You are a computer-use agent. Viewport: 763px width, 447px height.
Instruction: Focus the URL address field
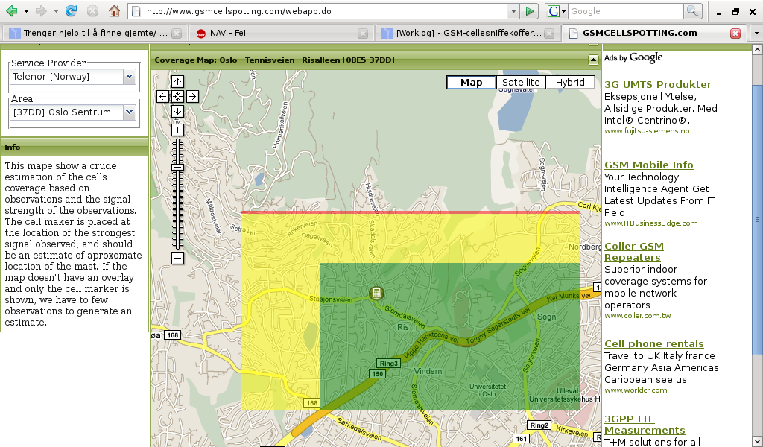click(x=325, y=11)
